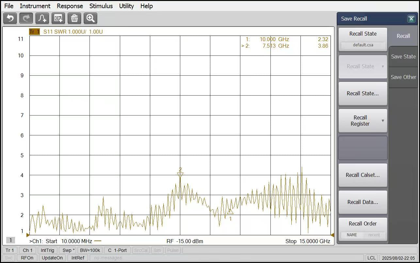Viewport: 420px width, 263px height.
Task: Click the marker 1 value 2.32
Action: (323, 39)
